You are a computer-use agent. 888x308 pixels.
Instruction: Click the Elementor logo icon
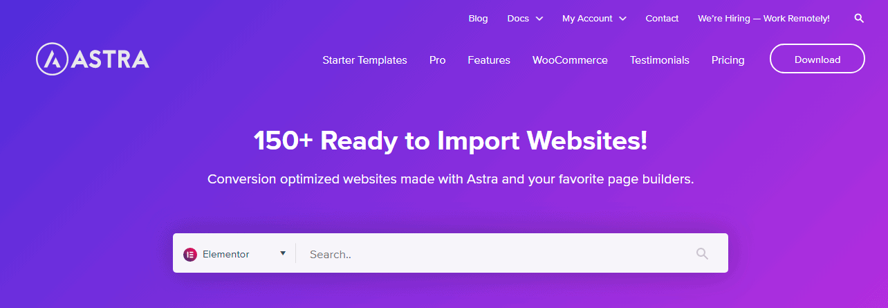click(x=190, y=255)
